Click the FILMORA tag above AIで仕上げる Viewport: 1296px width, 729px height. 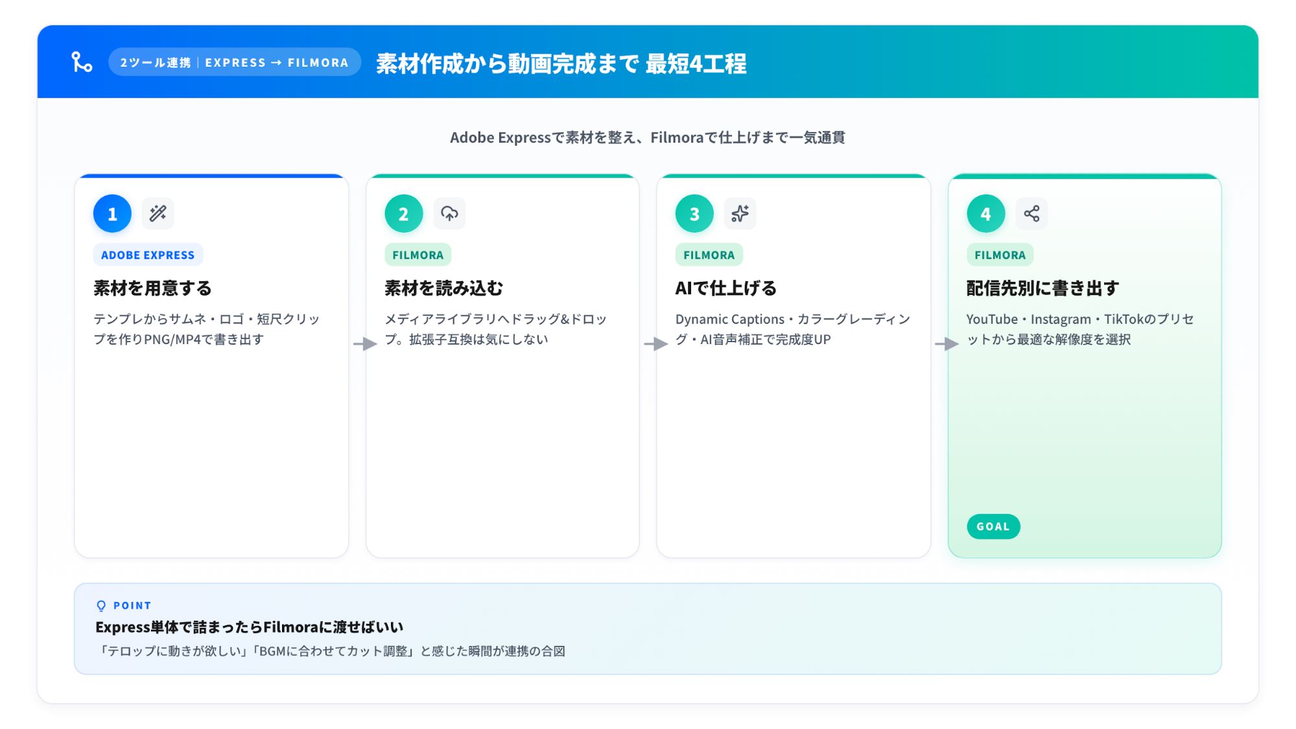pyautogui.click(x=709, y=255)
